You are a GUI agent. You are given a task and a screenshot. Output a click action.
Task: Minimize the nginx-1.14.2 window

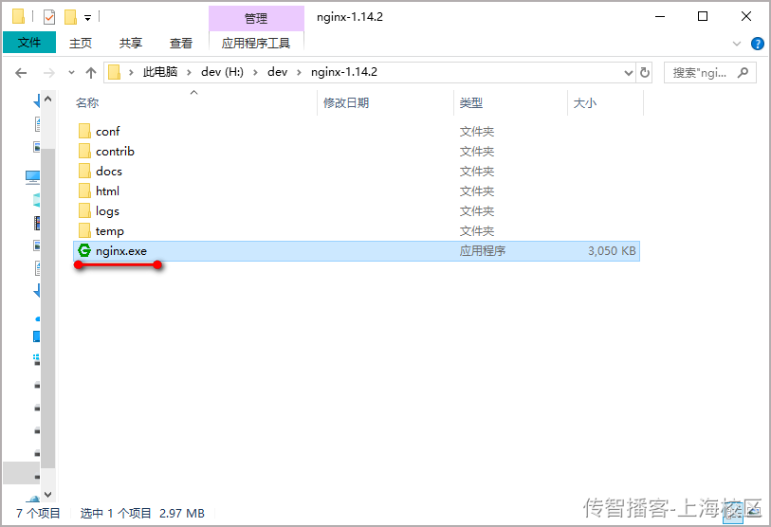pyautogui.click(x=660, y=16)
